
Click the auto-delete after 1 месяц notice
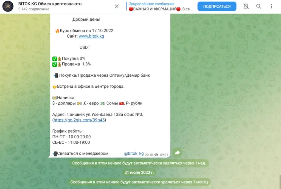coord(139,182)
